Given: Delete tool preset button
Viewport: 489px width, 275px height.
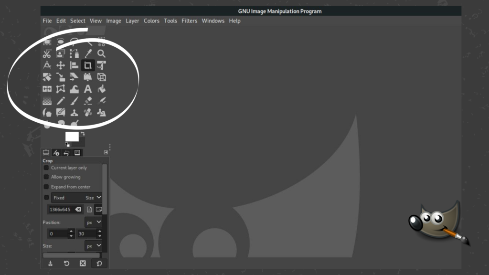Looking at the screenshot, I should (83, 264).
